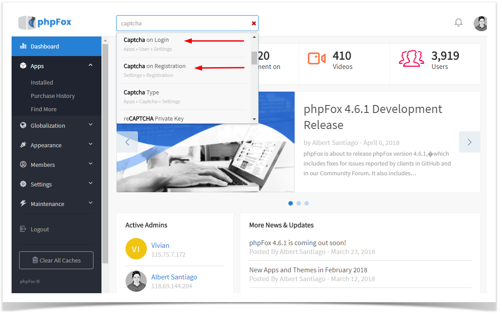Click the 'Active Admins' heading

pyautogui.click(x=146, y=225)
